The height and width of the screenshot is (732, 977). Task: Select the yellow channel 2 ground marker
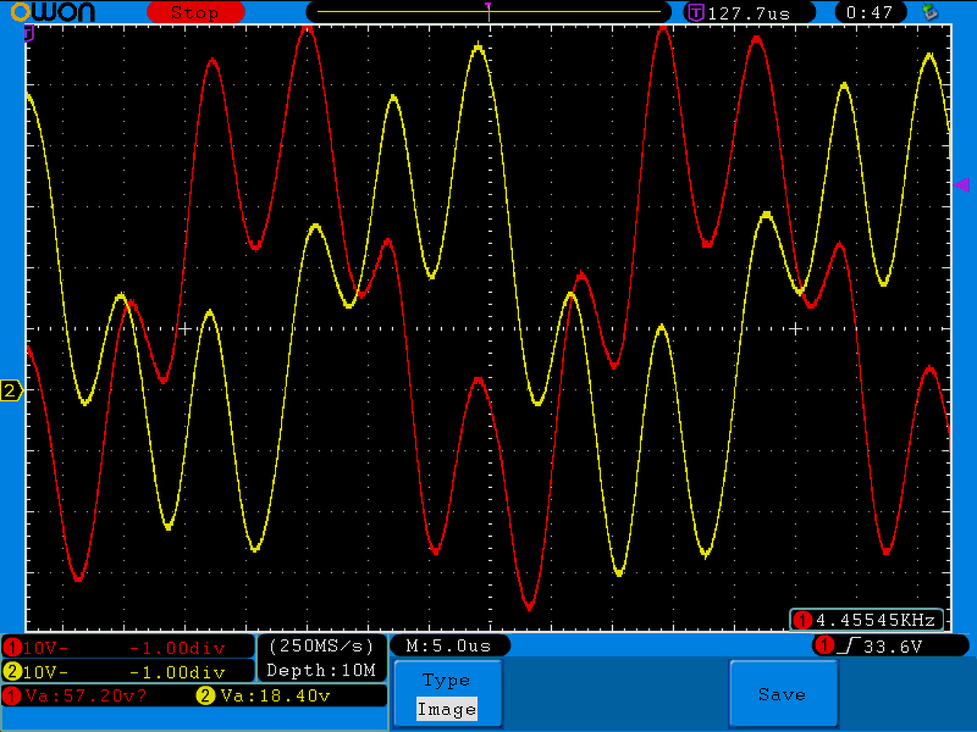tap(11, 390)
